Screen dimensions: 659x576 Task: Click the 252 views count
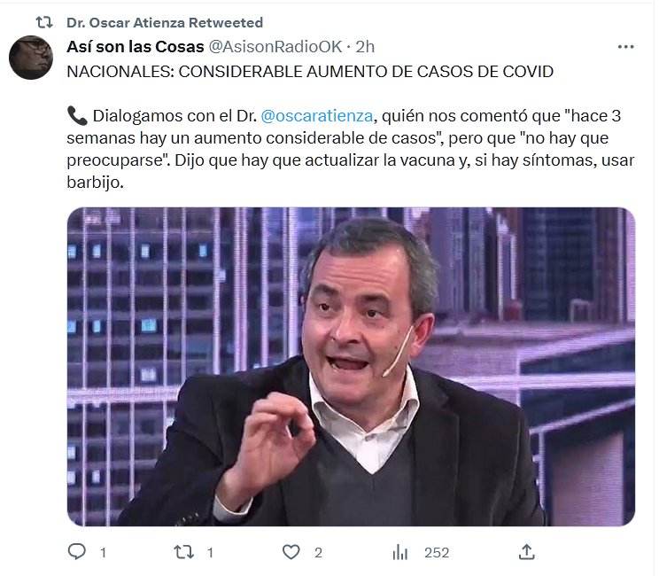437,552
